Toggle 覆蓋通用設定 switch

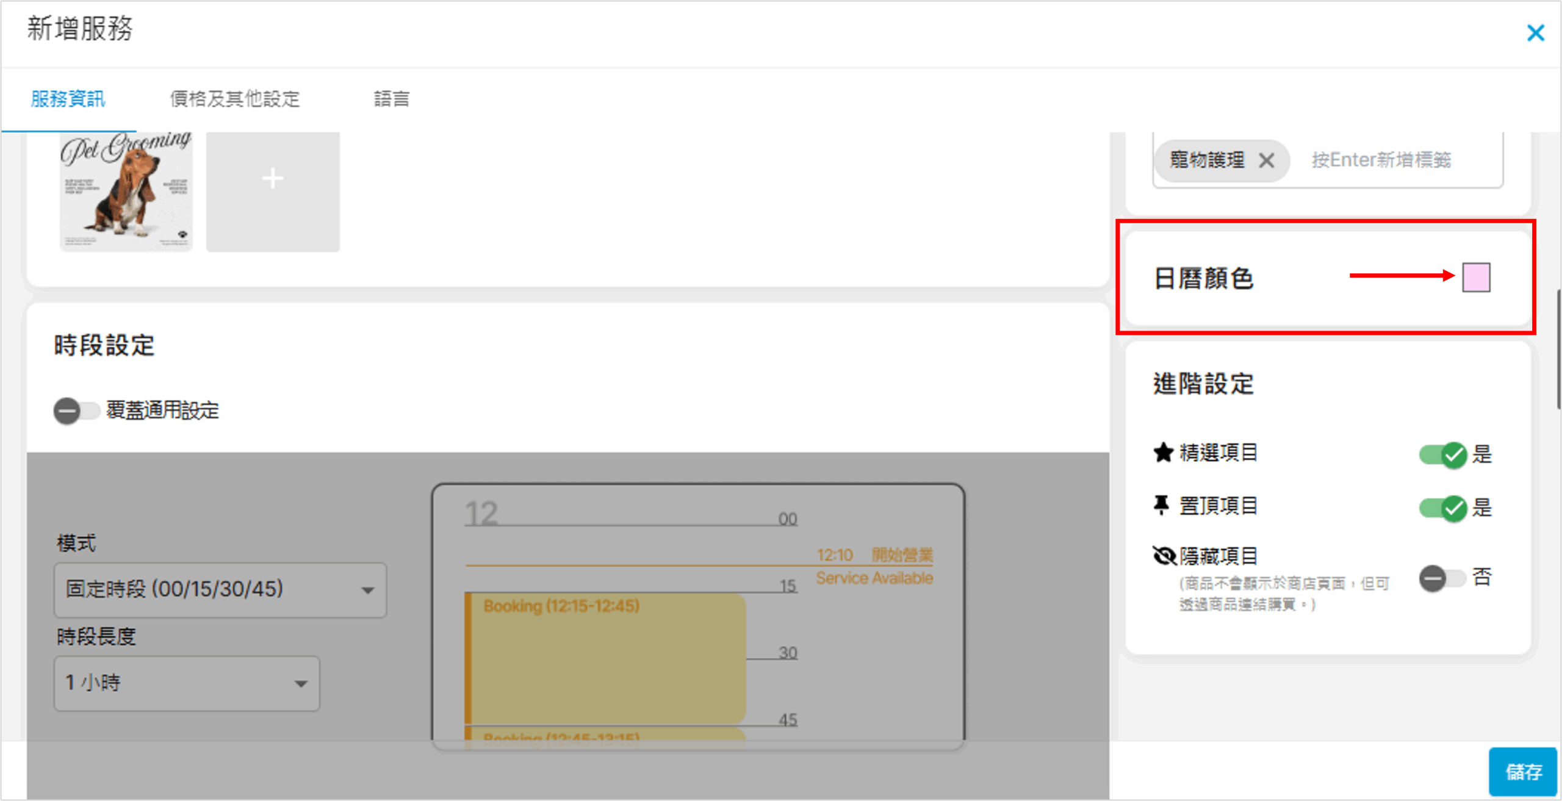(76, 411)
